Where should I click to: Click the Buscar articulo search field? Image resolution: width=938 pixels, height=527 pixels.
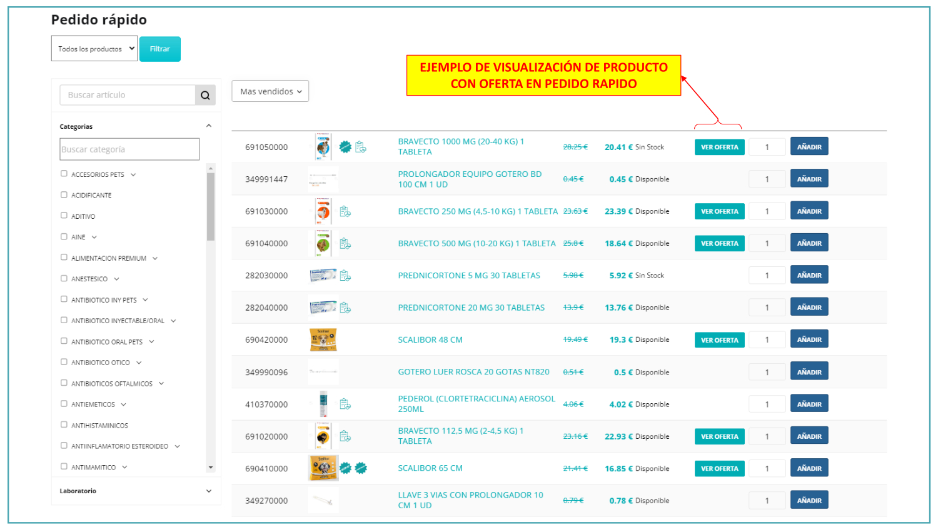[x=128, y=95]
